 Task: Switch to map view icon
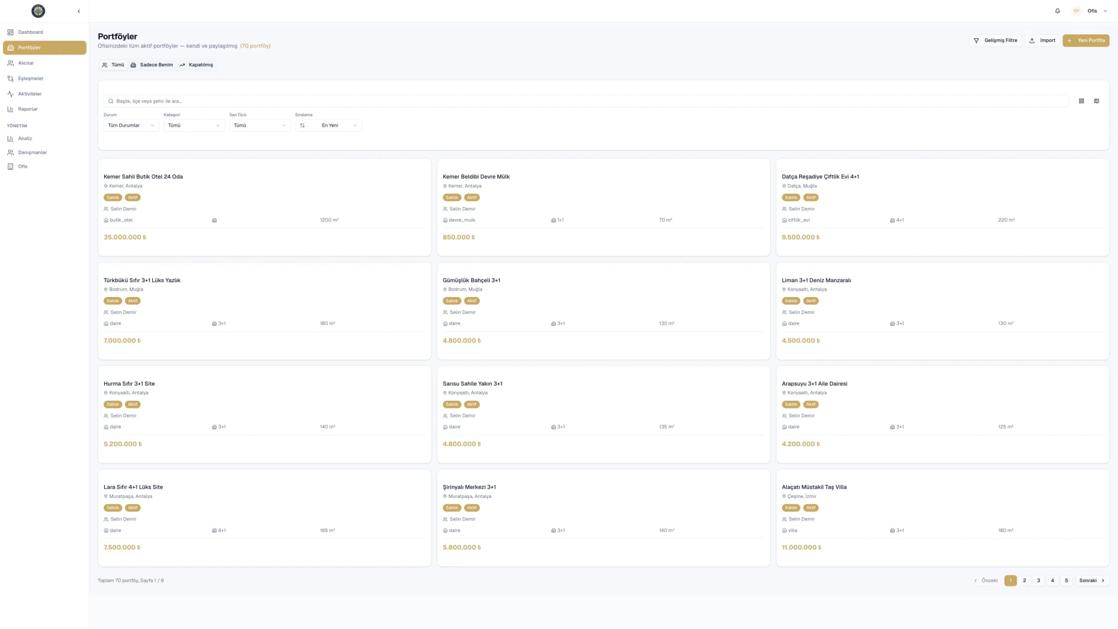point(1097,101)
